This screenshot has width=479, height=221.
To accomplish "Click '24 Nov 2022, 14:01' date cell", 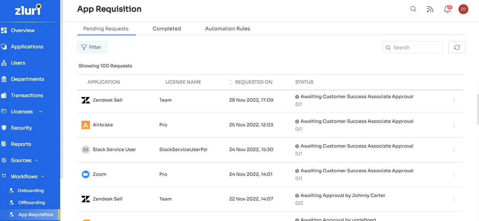I will [x=251, y=174].
